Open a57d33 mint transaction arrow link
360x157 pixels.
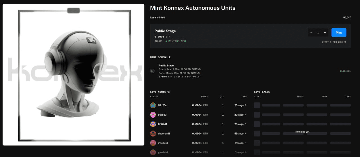pos(245,115)
